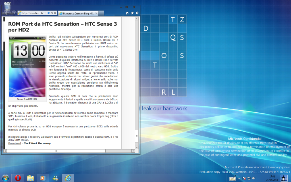291x182 pixels.
Task: Open the Sense 3 su HTC HD2 screenshot image
Action: point(27,67)
